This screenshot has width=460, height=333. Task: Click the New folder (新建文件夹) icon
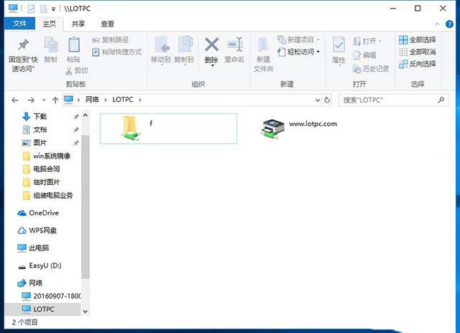pyautogui.click(x=263, y=45)
